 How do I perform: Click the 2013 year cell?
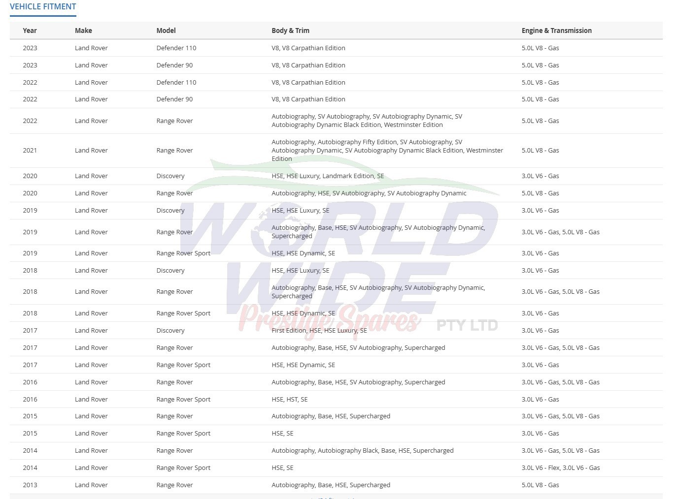click(x=30, y=485)
